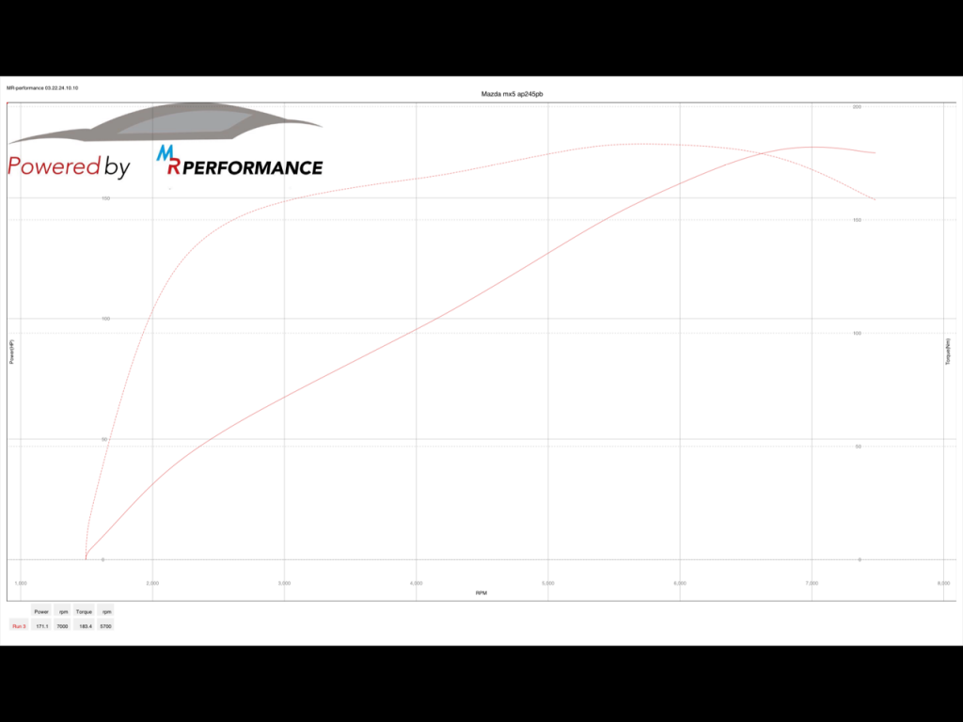
Task: Select the 'MR-performance 03.22.24.10.10' header text
Action: (42, 87)
